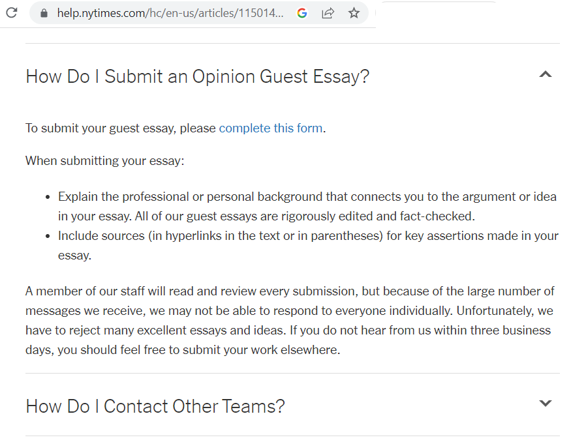571x444 pixels.
Task: Click 'To submit your guest essay, please' text
Action: point(121,128)
